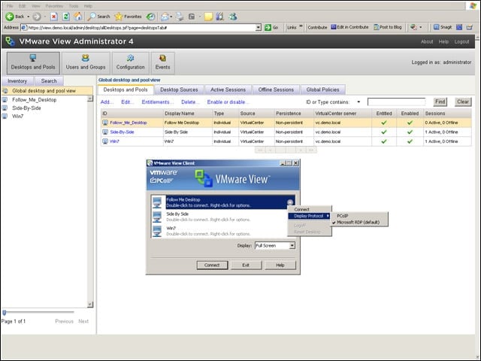Click Edit in Contribute toolbar button

(349, 27)
